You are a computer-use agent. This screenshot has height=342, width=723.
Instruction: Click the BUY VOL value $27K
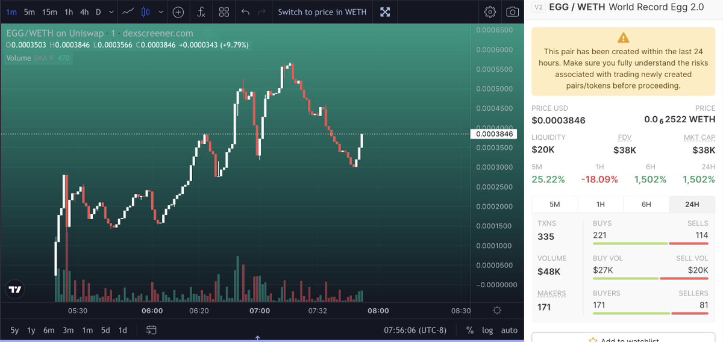tap(602, 270)
